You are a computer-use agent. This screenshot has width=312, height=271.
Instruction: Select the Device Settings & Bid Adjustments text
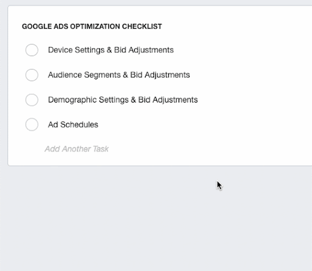pyautogui.click(x=111, y=50)
